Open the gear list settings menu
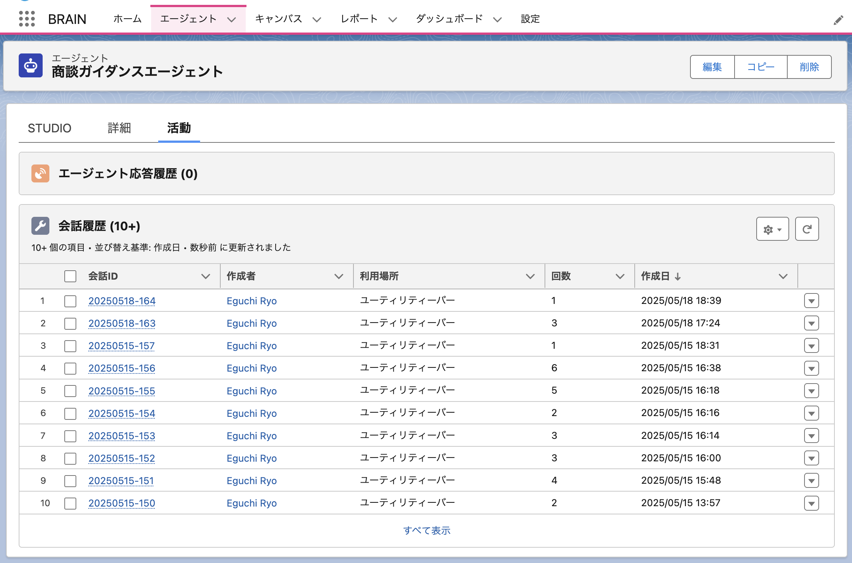This screenshot has height=563, width=852. click(772, 229)
